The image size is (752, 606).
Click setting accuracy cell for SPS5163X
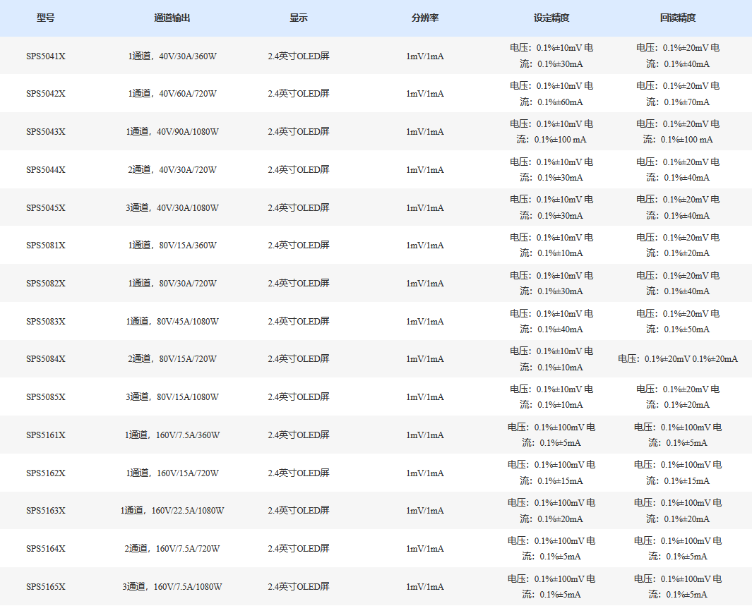(x=551, y=511)
